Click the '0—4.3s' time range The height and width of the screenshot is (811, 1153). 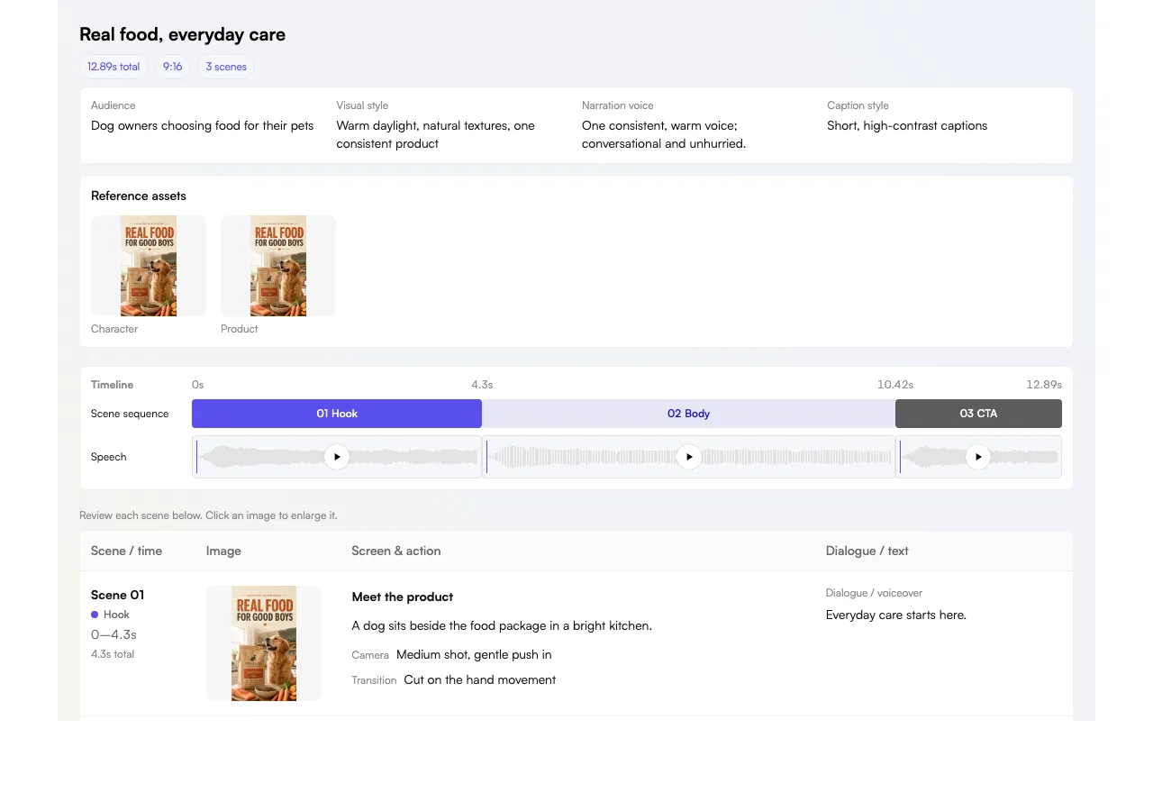click(x=113, y=634)
